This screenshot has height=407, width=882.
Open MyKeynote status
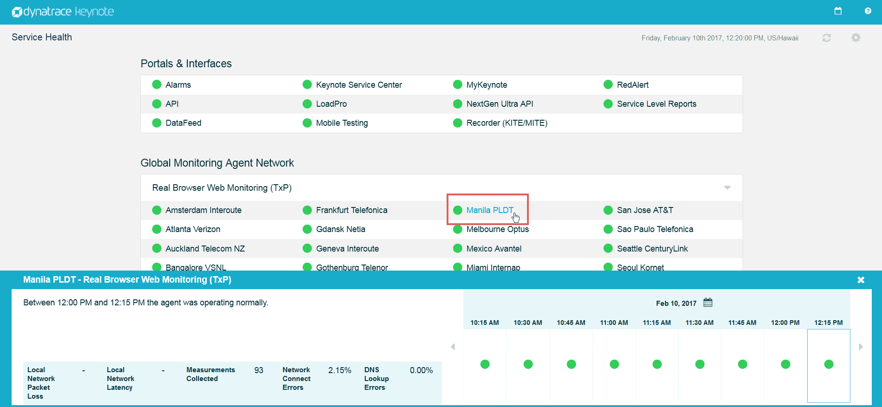coord(487,85)
